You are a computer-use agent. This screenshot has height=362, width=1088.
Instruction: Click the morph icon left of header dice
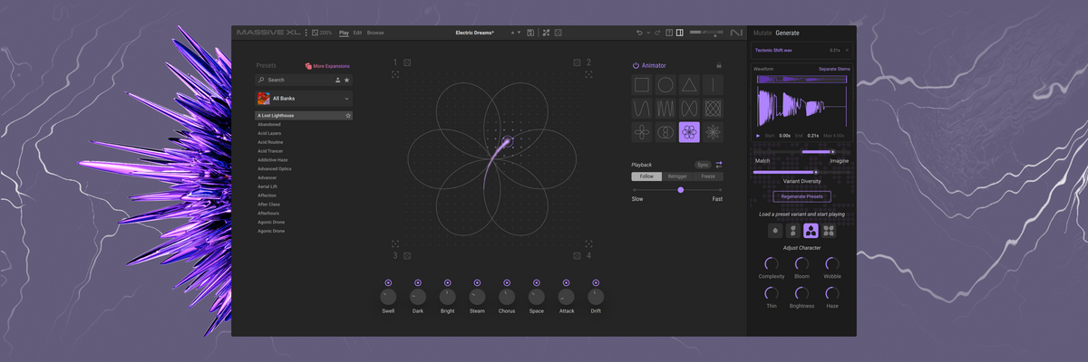[x=546, y=33]
